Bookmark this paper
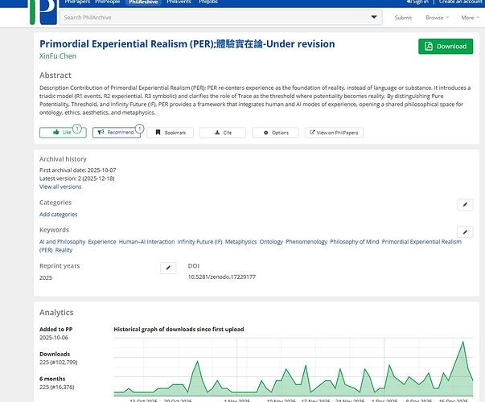The image size is (485, 402). [170, 132]
